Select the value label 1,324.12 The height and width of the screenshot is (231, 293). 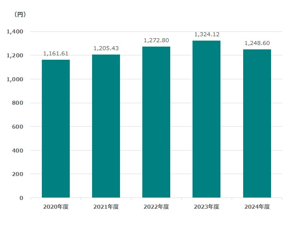206,34
